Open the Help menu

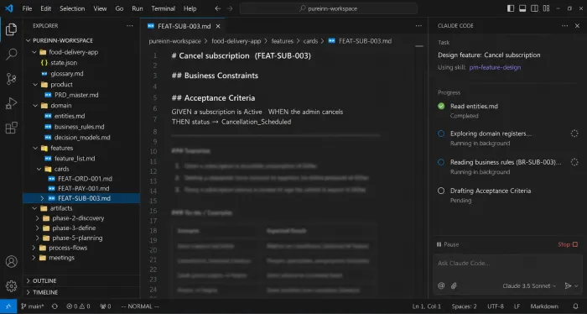pos(190,8)
